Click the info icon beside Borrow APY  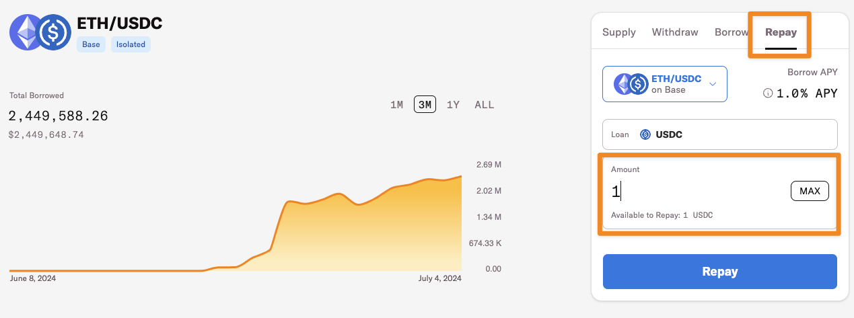(x=767, y=93)
